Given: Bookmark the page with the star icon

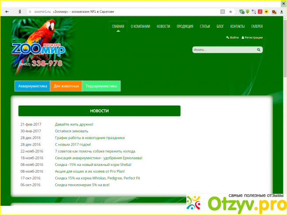Looking at the screenshot, I should [x=230, y=11].
